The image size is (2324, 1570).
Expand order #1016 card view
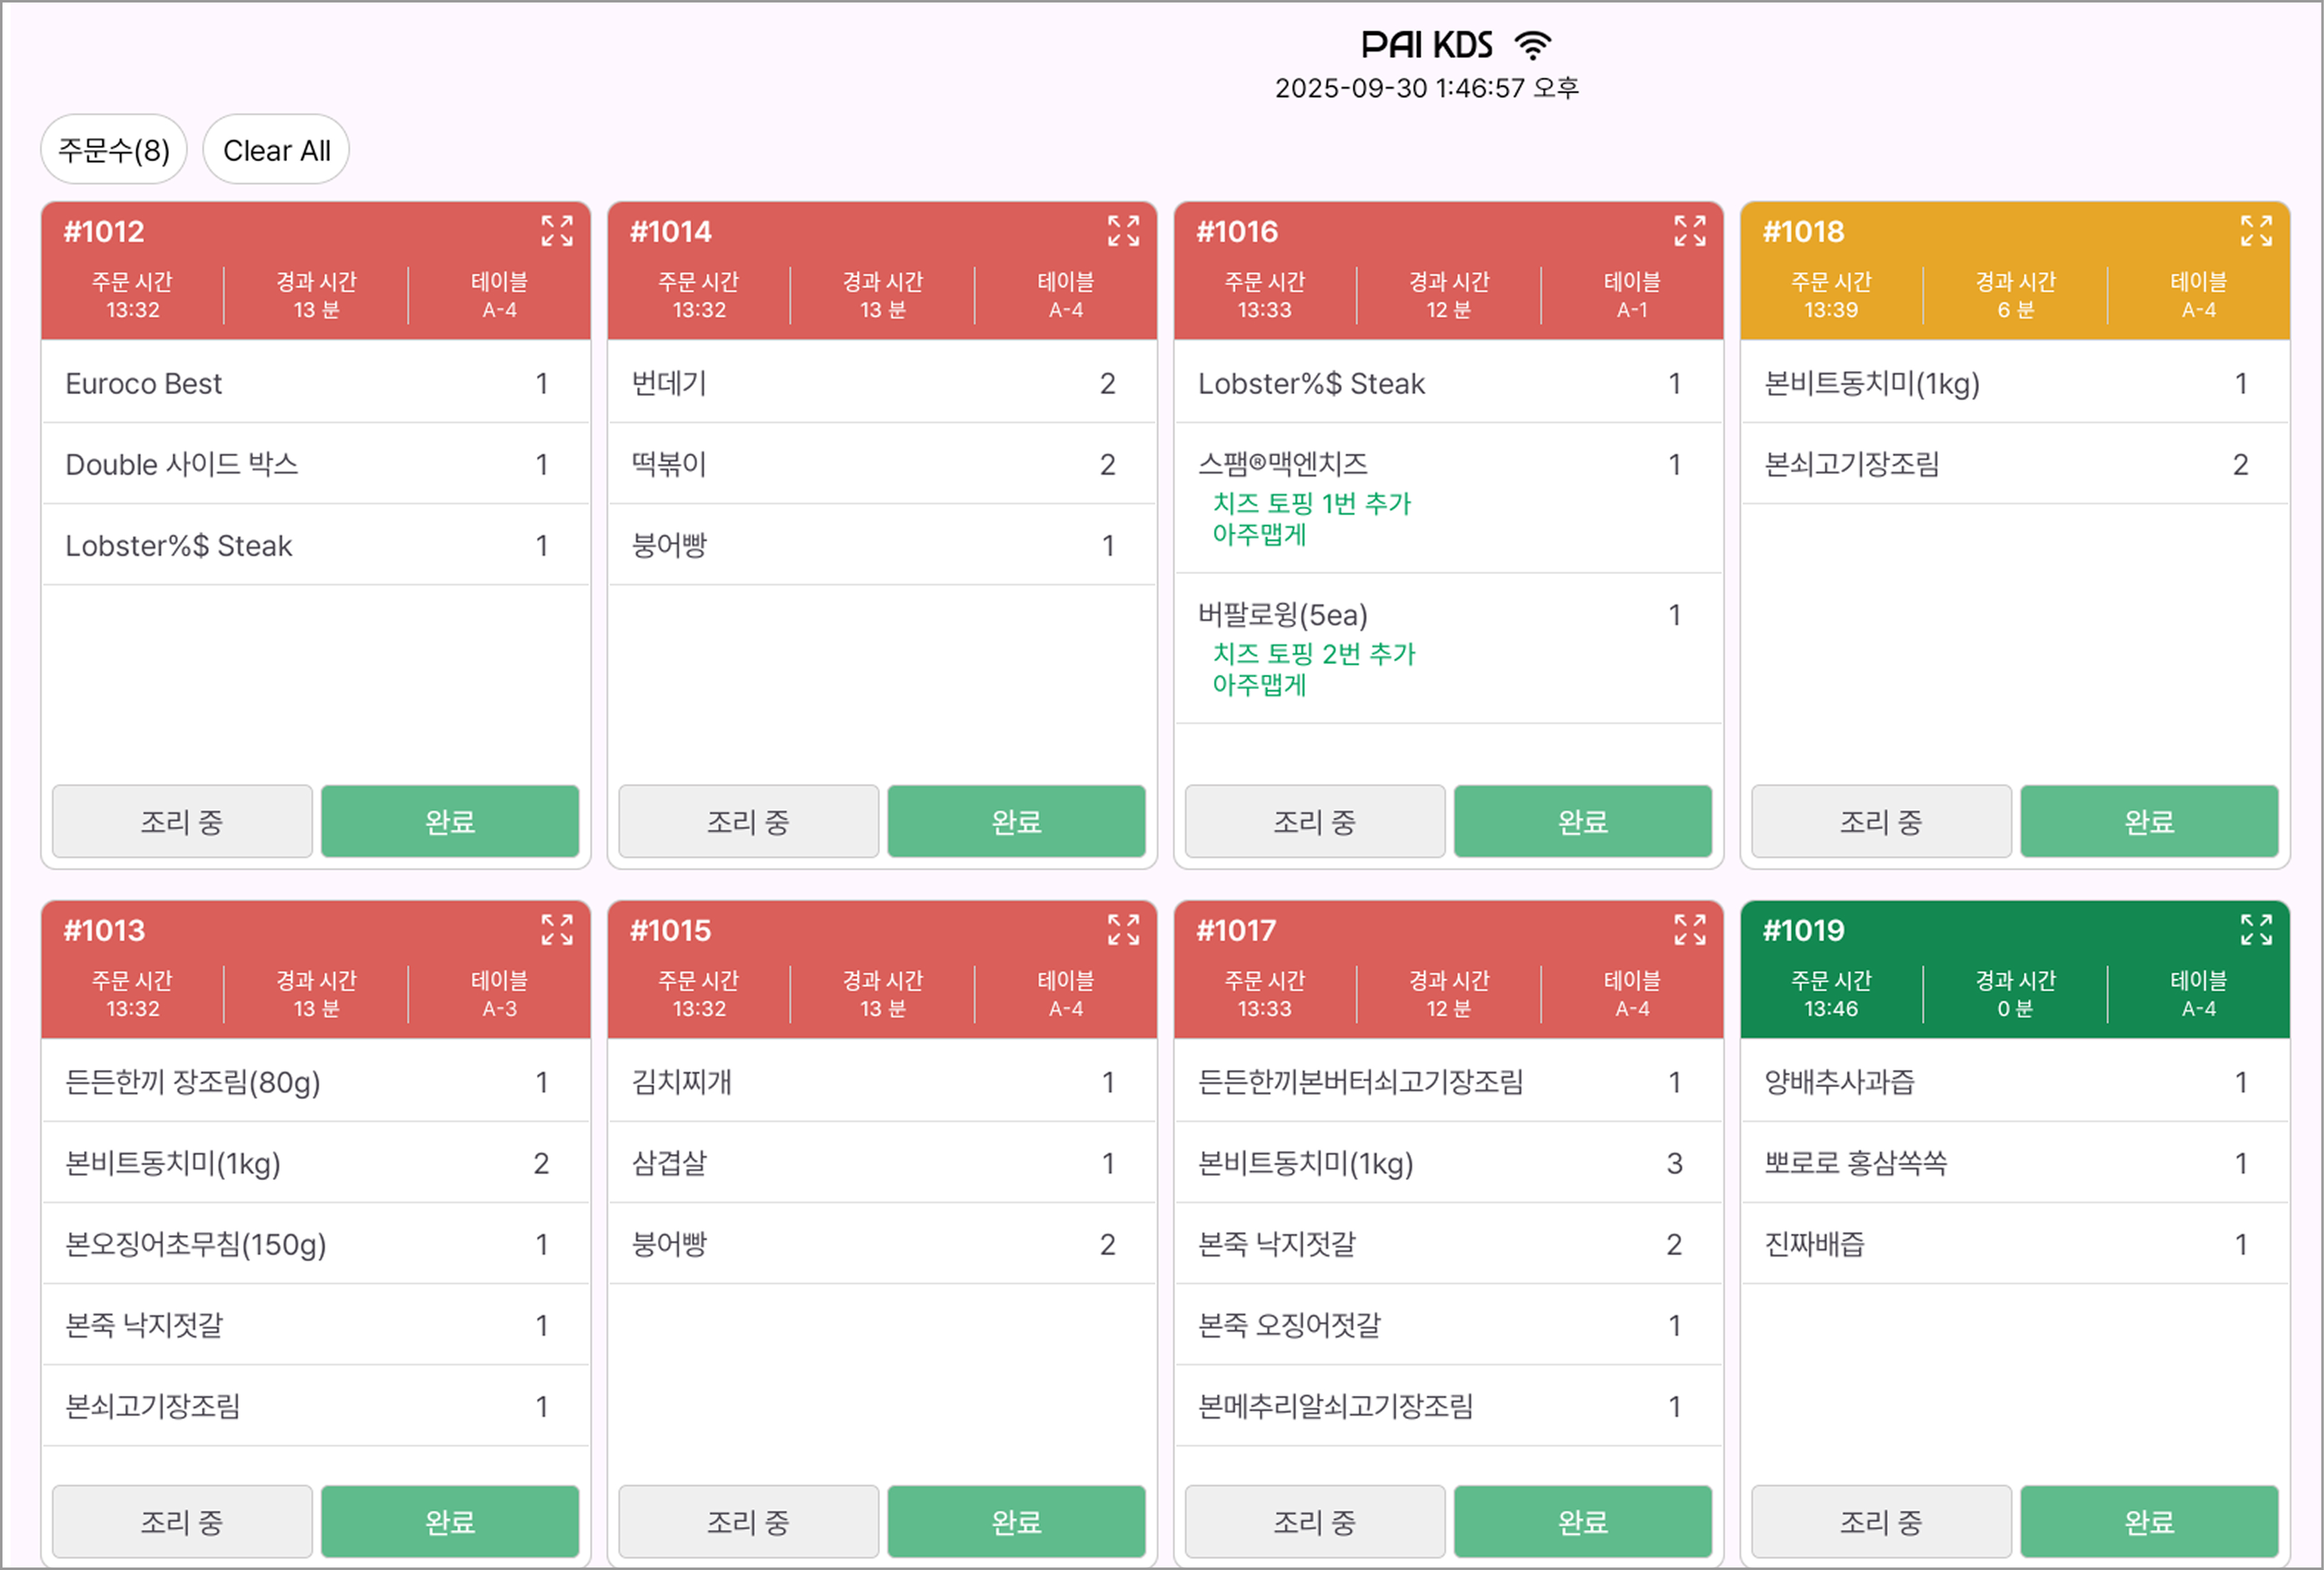[x=1690, y=231]
